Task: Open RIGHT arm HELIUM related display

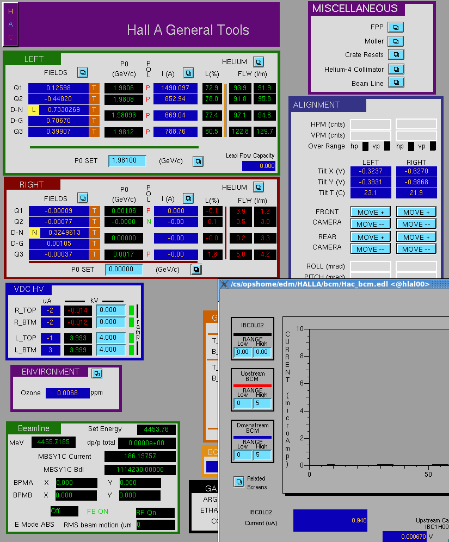Action: pos(259,188)
